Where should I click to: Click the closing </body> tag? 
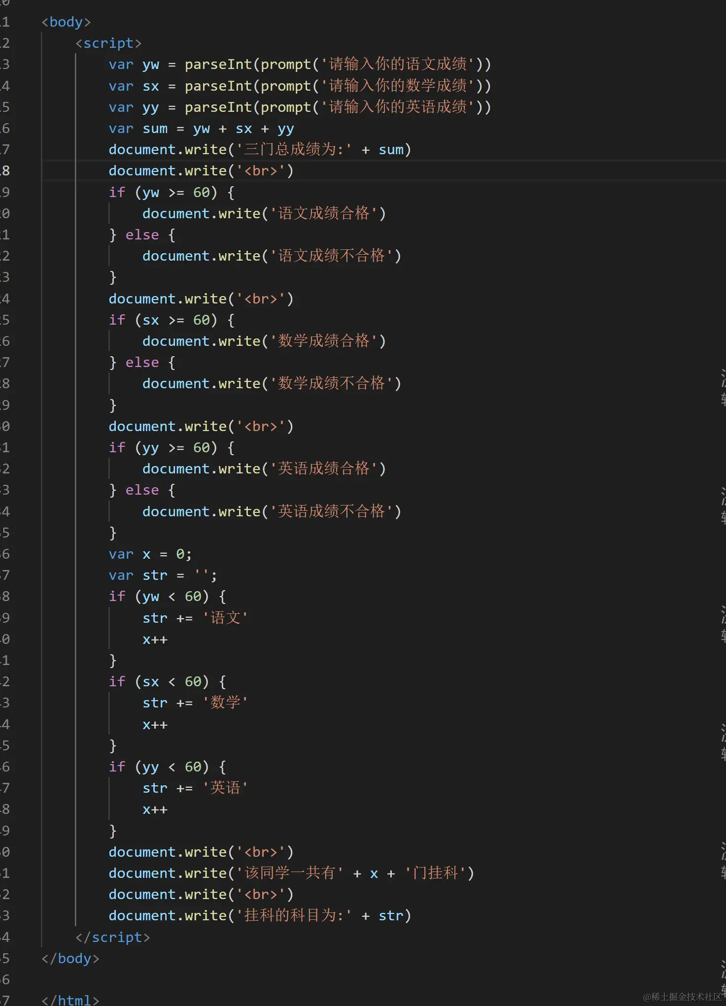[70, 958]
